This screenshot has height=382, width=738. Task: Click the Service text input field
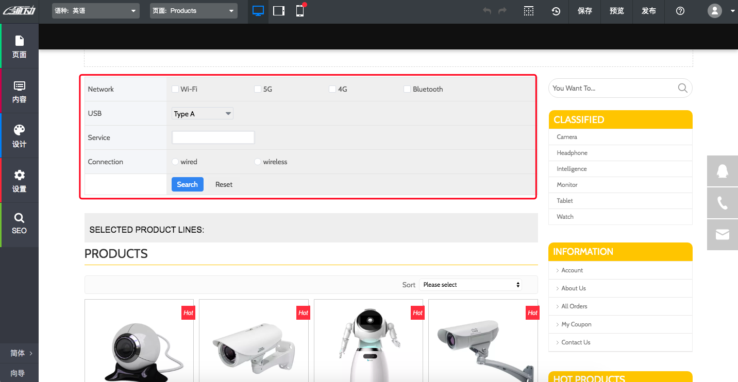pyautogui.click(x=213, y=137)
